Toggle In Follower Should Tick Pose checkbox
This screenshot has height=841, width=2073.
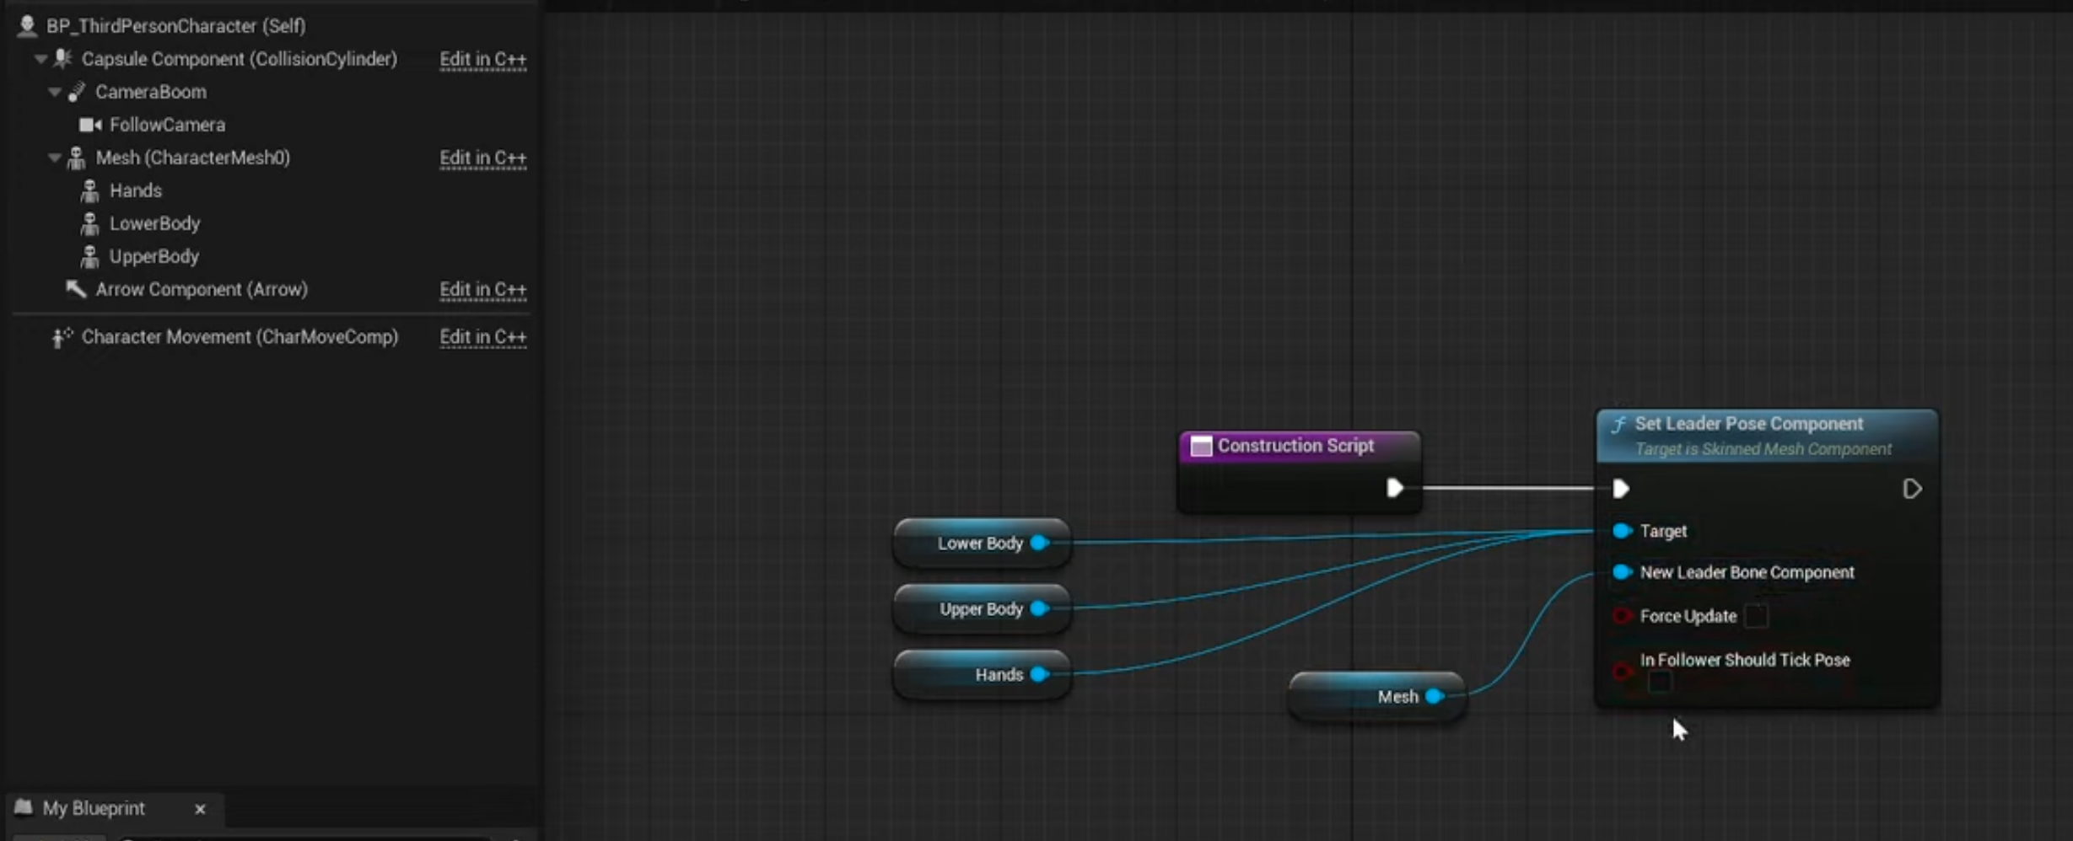pyautogui.click(x=1660, y=682)
